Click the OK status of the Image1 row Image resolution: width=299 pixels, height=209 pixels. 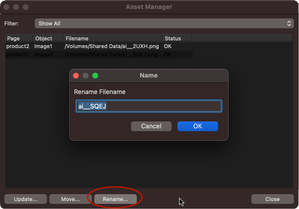[x=168, y=46]
